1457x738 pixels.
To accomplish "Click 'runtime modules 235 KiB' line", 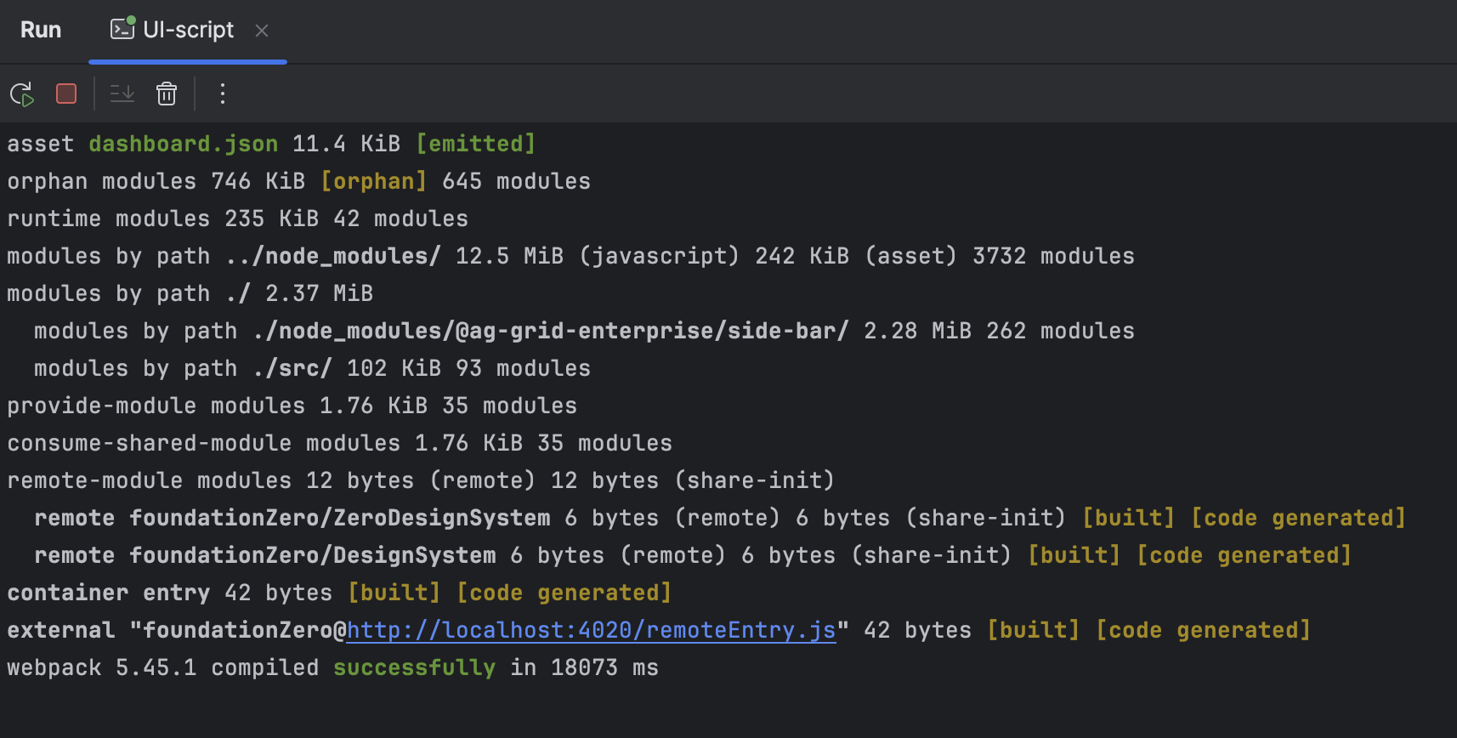I will (x=238, y=219).
